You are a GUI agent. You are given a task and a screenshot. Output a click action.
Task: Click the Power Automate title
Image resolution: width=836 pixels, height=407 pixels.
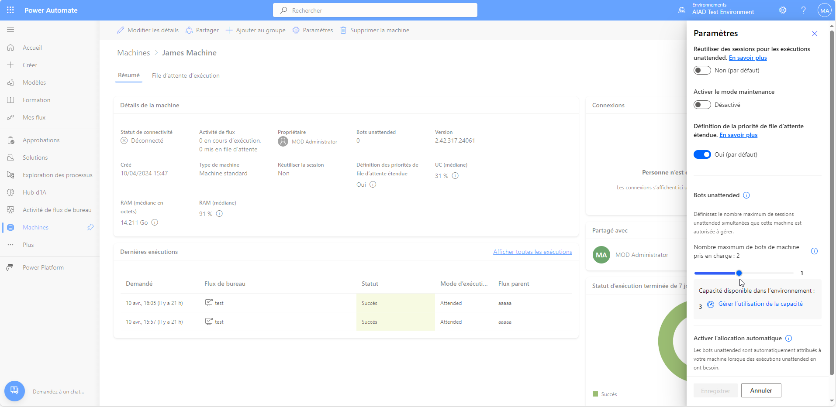[x=51, y=10]
